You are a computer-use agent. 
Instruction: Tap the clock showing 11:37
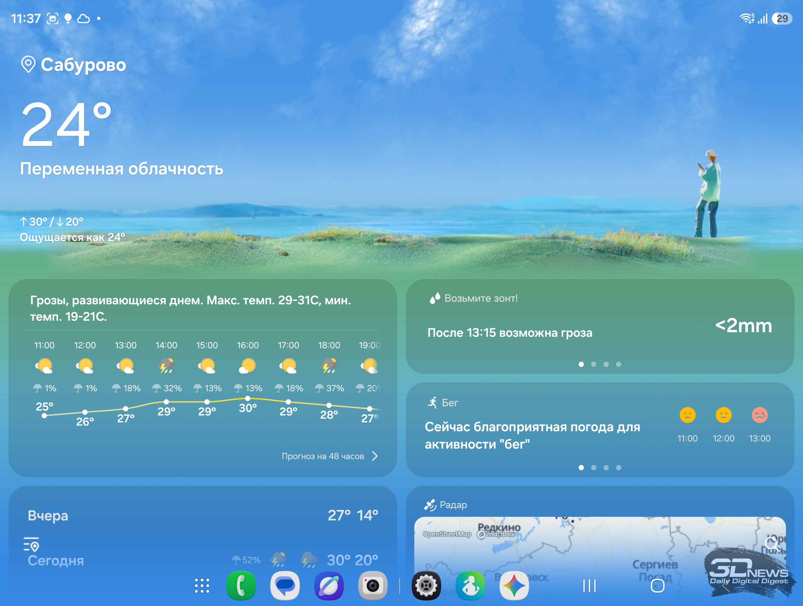click(26, 18)
